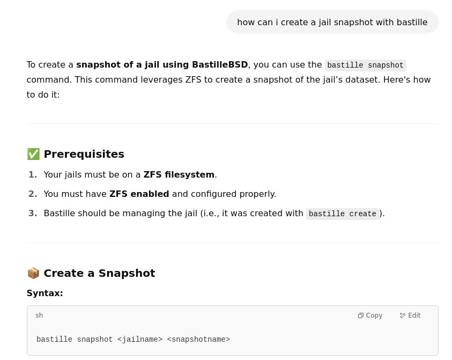Click the pencil edit icon in the code block
Viewport: 452px width, 360px height.
pos(403,315)
